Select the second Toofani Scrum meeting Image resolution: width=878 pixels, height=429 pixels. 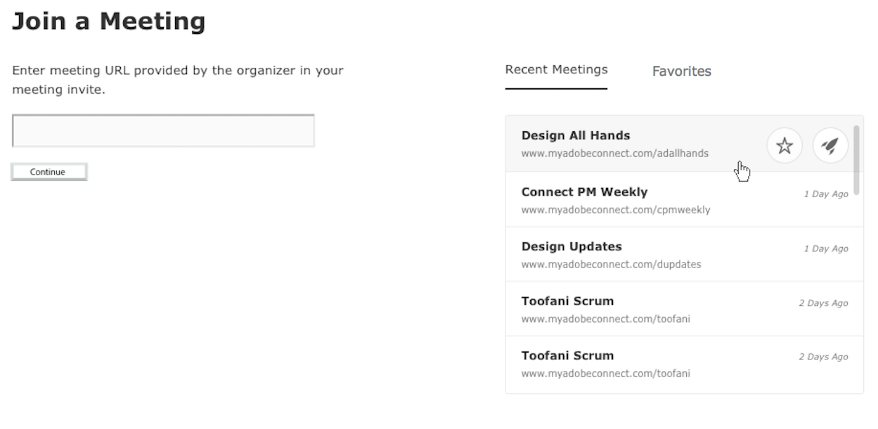click(567, 355)
